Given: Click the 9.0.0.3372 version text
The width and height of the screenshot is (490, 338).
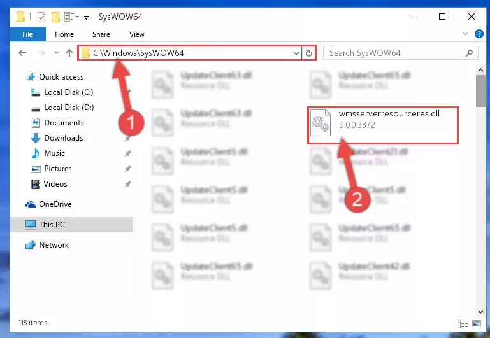Looking at the screenshot, I should 357,125.
